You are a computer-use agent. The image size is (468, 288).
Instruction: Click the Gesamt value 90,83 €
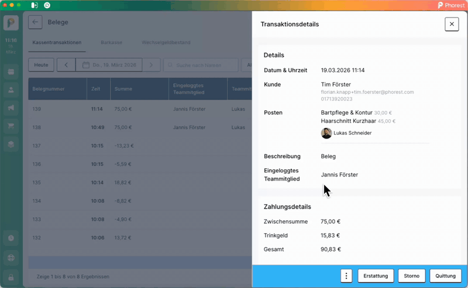tap(331, 249)
